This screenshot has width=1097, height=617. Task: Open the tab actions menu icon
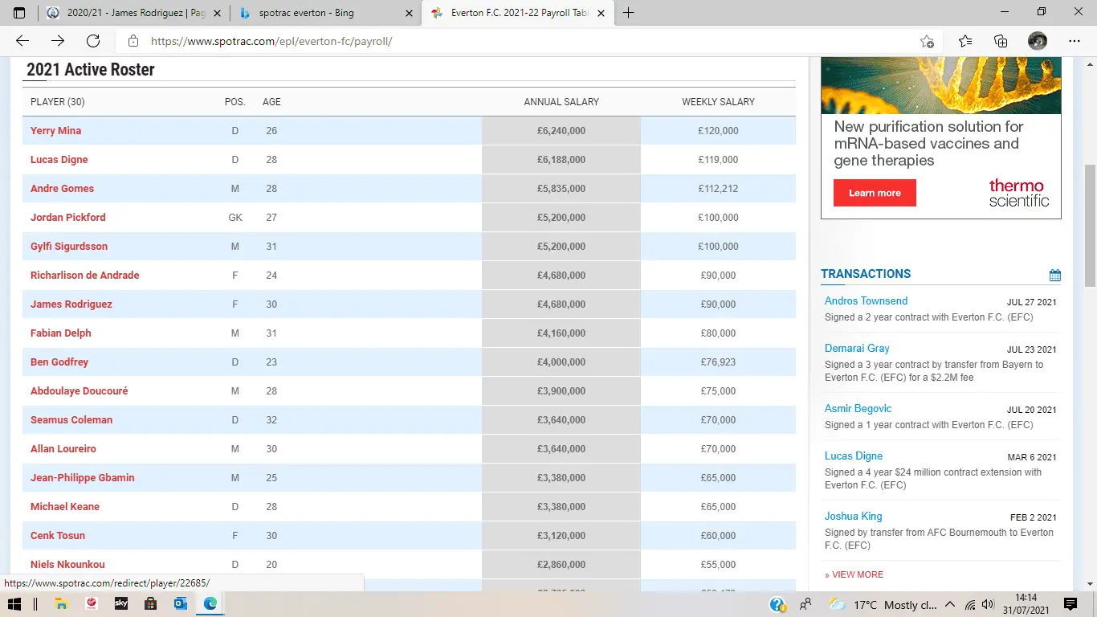click(19, 13)
